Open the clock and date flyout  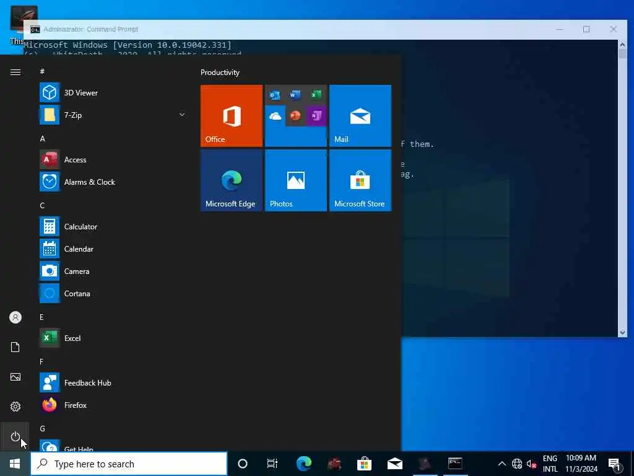click(x=581, y=464)
